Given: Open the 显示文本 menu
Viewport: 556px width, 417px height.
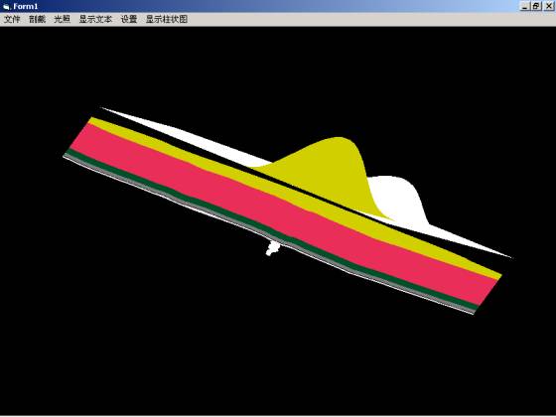Looking at the screenshot, I should (95, 19).
